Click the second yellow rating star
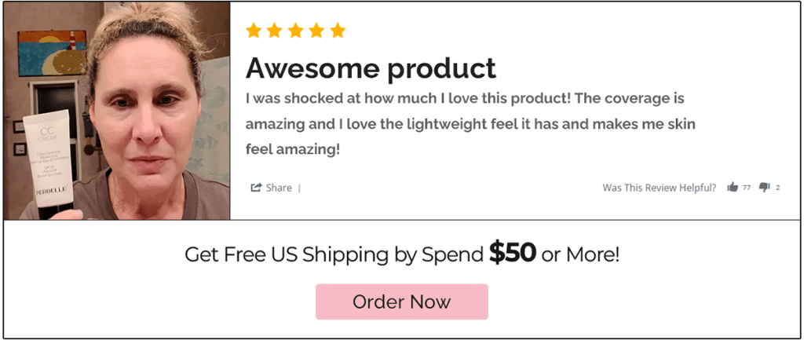Viewport: 804px width, 340px height. click(x=275, y=31)
